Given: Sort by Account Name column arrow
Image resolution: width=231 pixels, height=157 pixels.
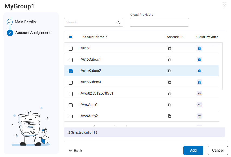Looking at the screenshot, I should point(107,37).
